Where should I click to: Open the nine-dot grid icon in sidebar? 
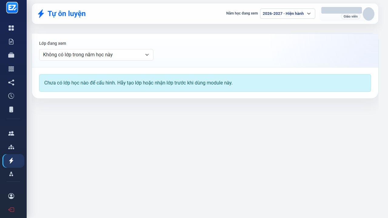pos(11,69)
